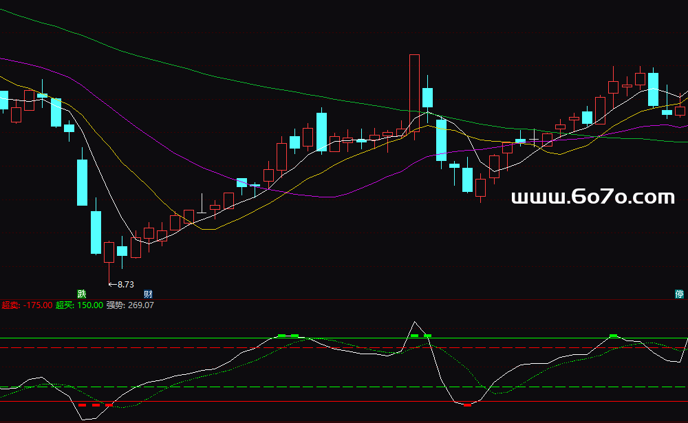Click the 停 marker at right edge

(x=679, y=294)
